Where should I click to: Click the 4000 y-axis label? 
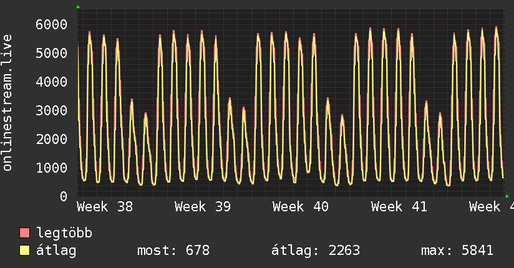point(52,82)
